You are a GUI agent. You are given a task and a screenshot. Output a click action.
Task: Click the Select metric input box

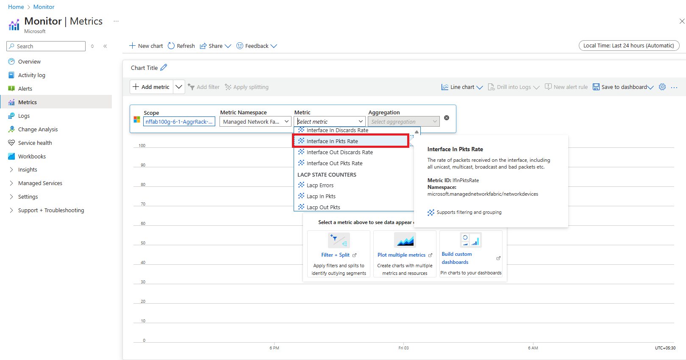(330, 122)
